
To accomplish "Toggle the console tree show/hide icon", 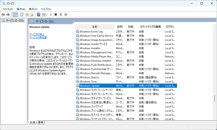I will click(x=15, y=14).
